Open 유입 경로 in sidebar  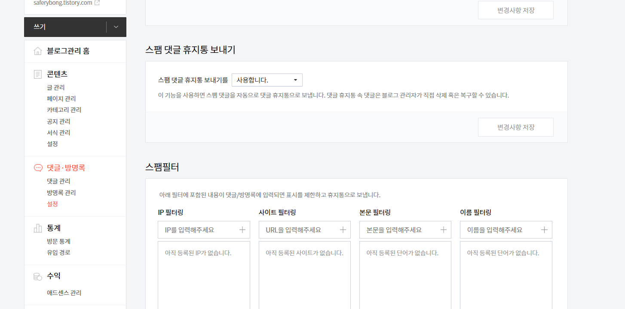(x=58, y=253)
